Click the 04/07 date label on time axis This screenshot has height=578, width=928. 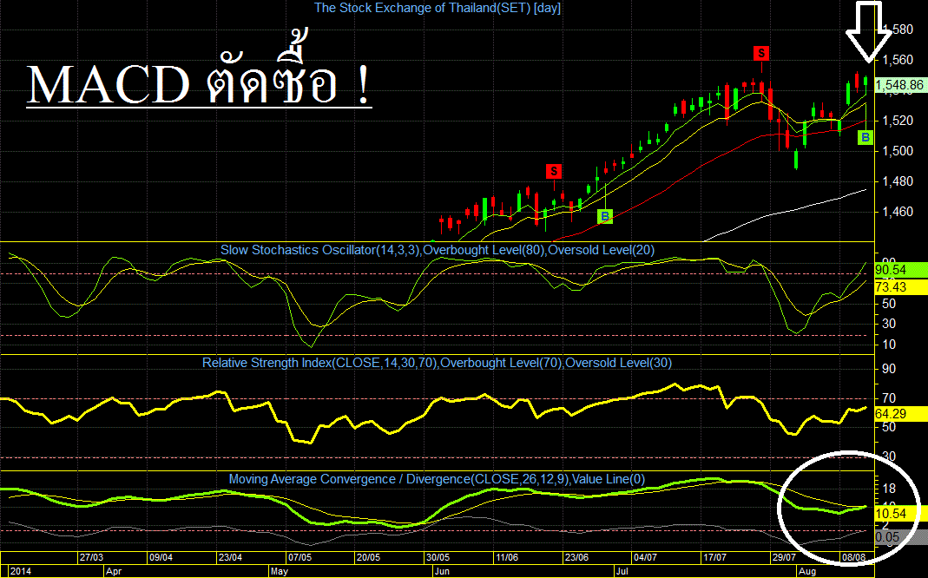[x=645, y=557]
